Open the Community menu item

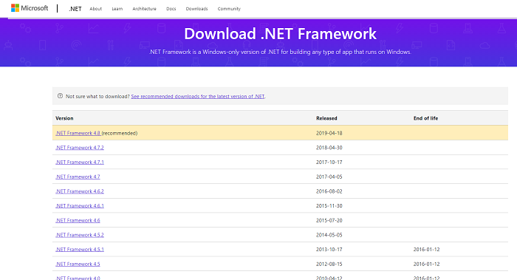point(229,9)
